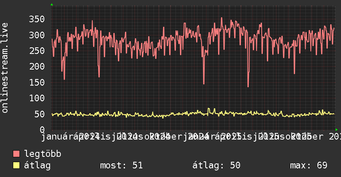The width and height of the screenshot is (341, 177).
Task: Click the yellow átlag legend swatch
Action: 16,165
